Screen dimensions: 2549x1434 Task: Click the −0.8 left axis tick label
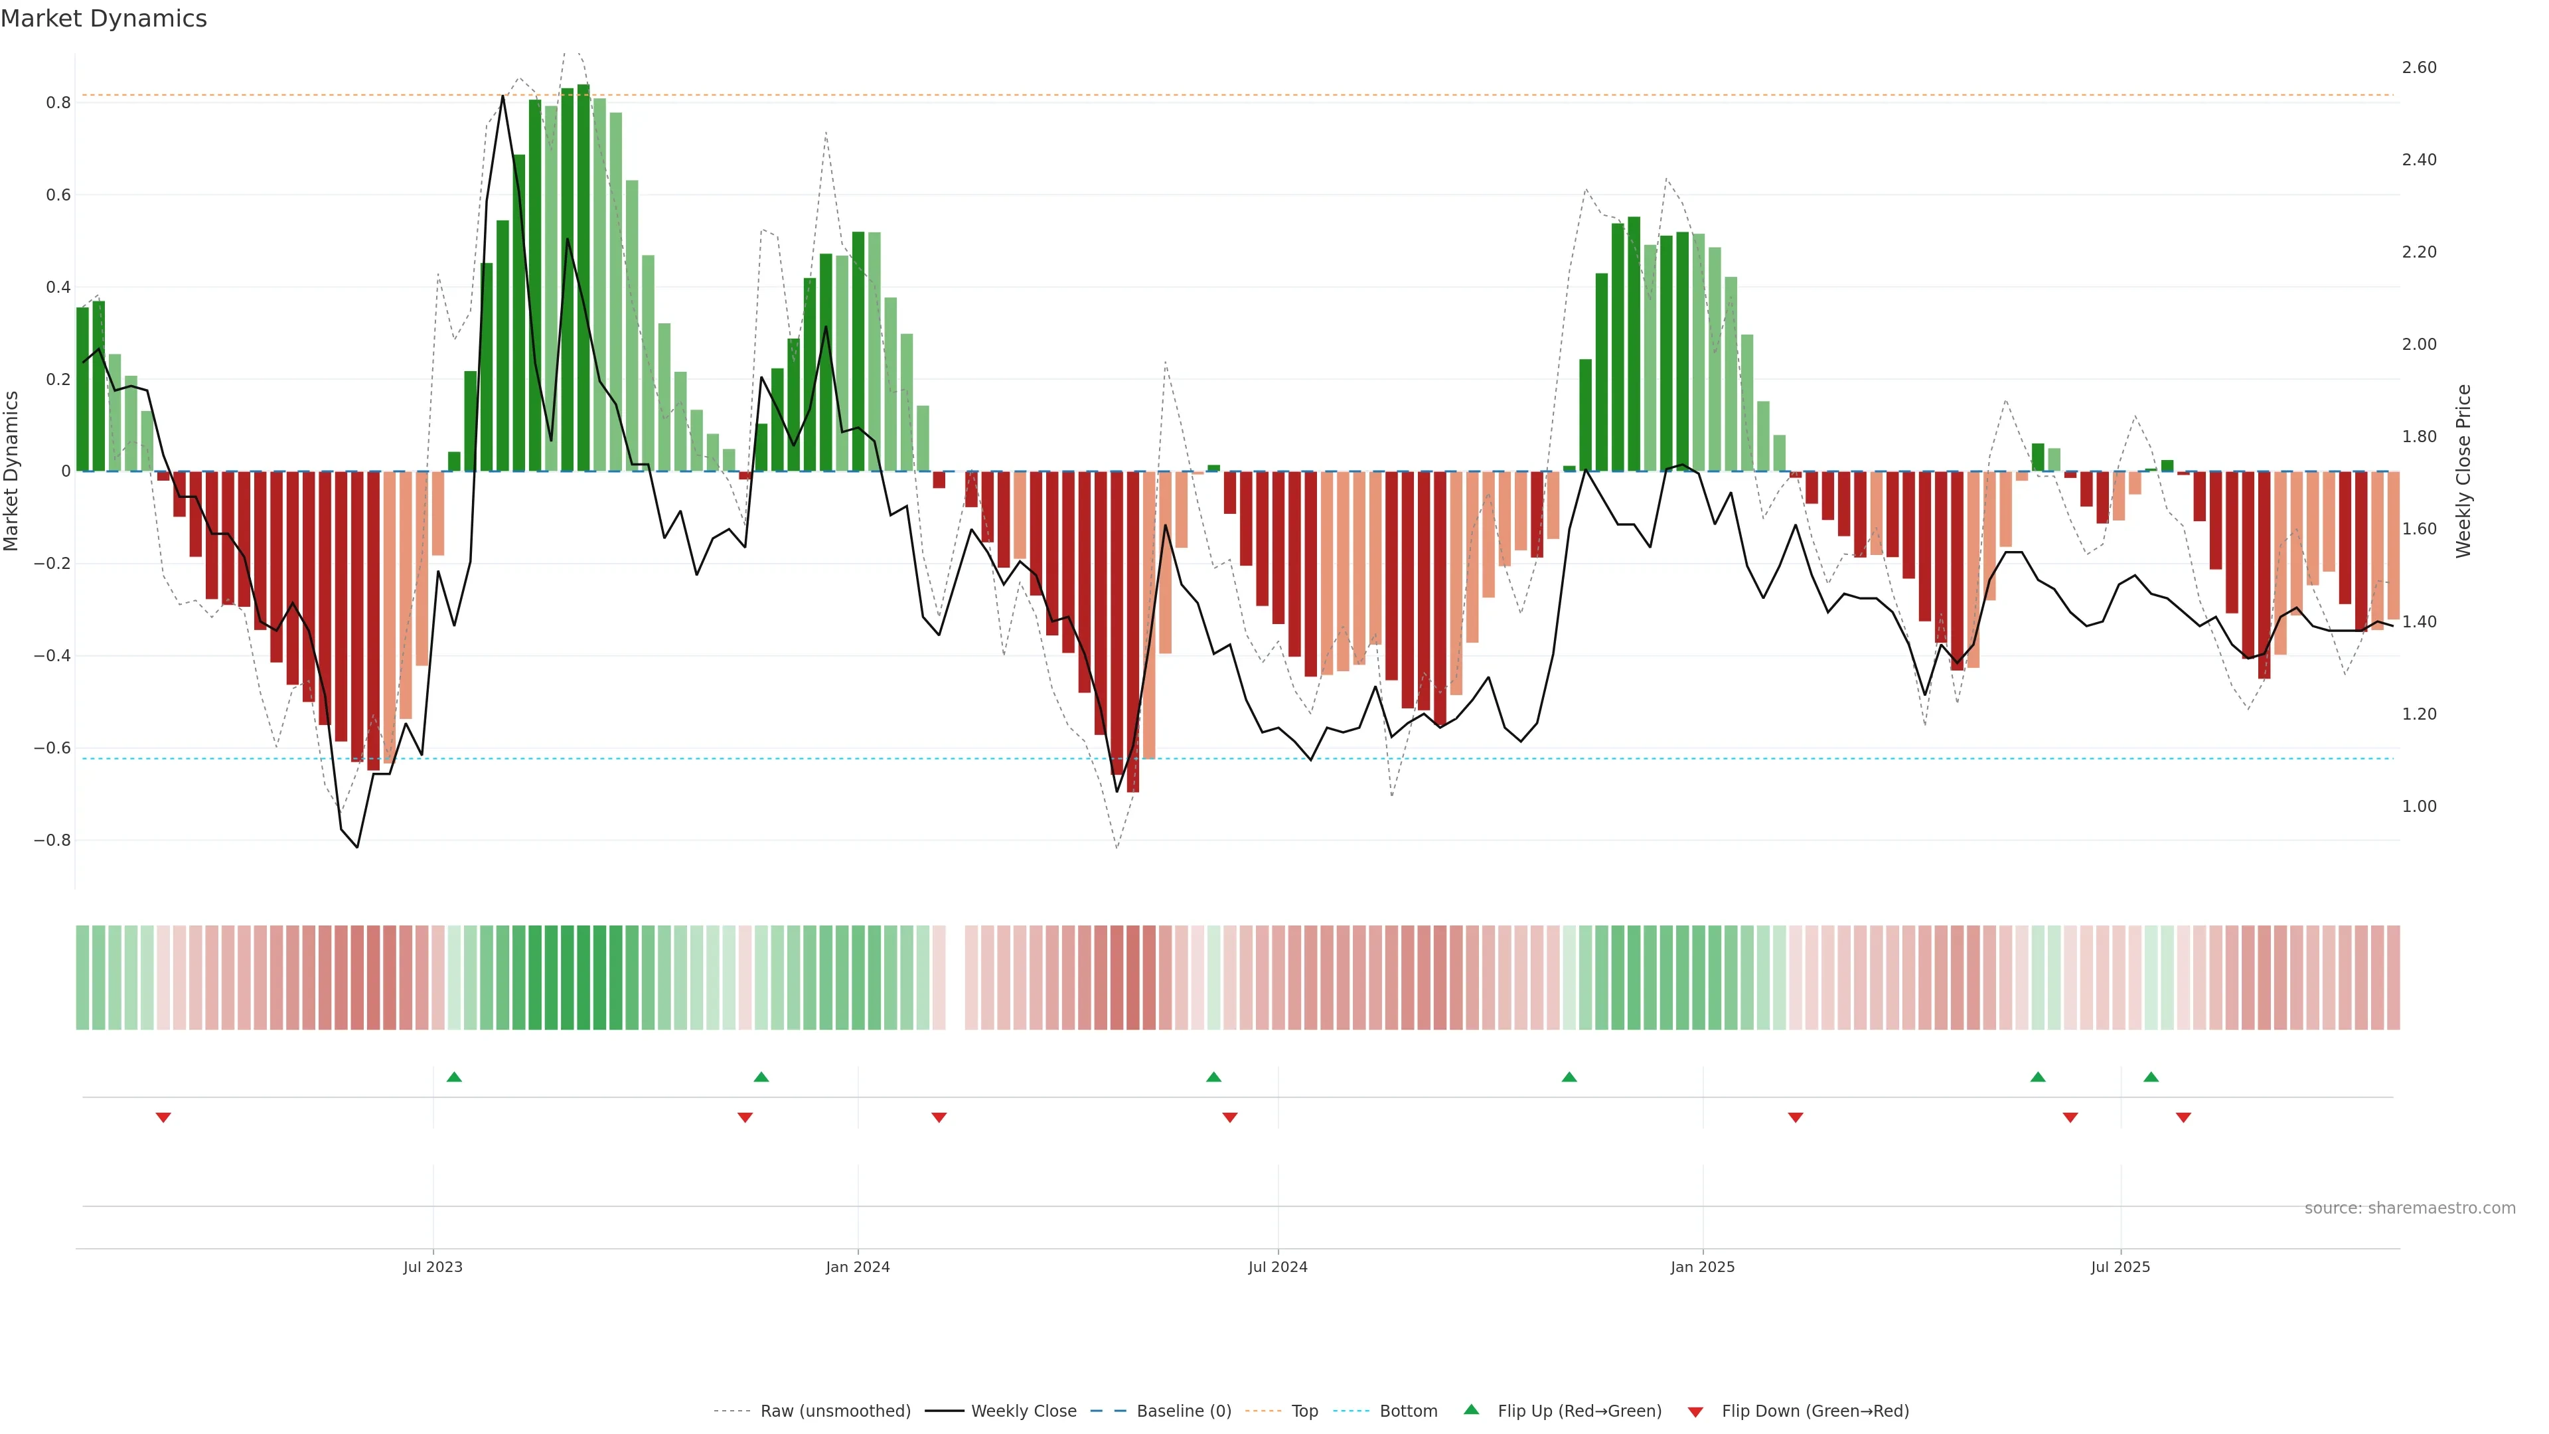52,840
